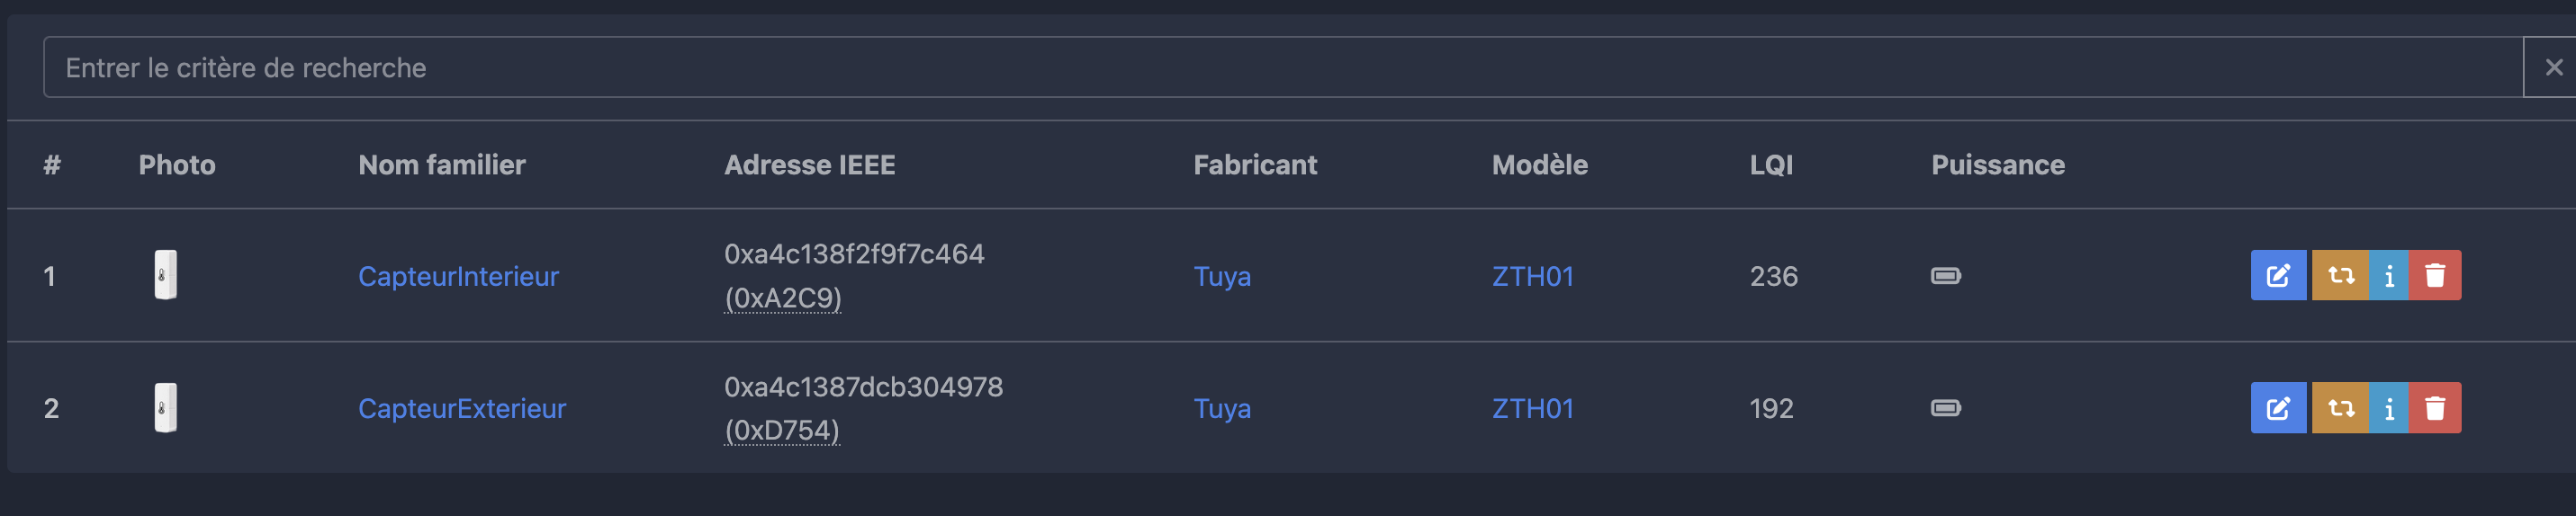Open the CapteurExterieur device link
Image resolution: width=2576 pixels, height=516 pixels.
point(462,408)
